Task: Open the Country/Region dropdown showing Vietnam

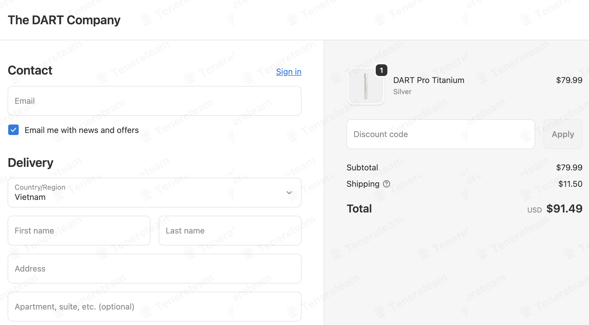Action: coord(154,193)
